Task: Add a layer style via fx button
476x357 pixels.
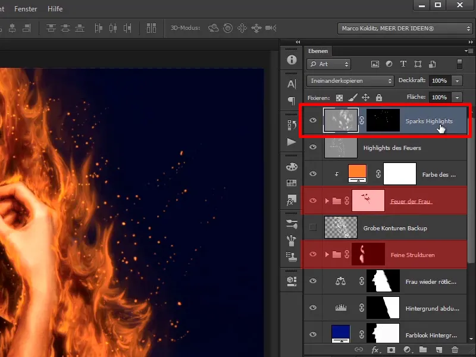Action: (375, 350)
